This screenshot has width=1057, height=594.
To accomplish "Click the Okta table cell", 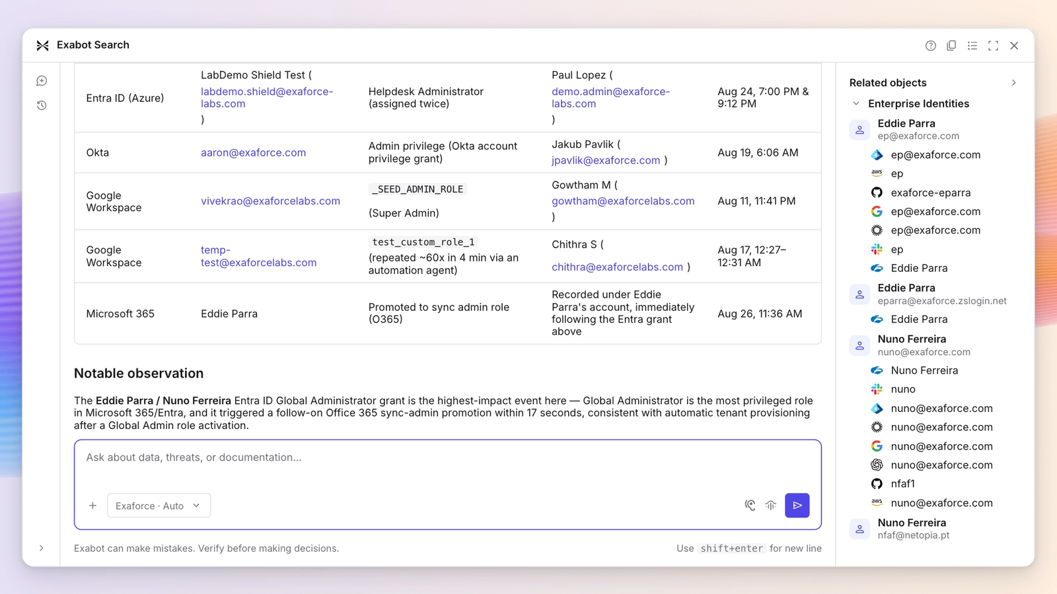I will (97, 152).
